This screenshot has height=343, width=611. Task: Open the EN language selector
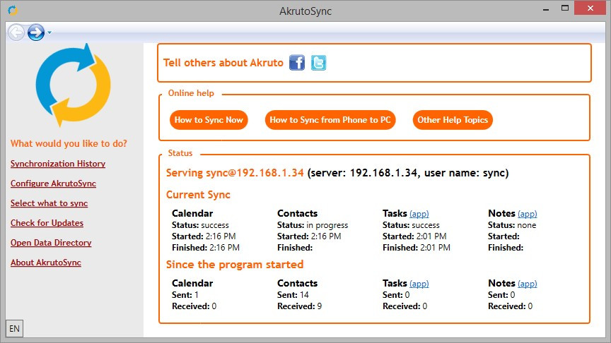[14, 329]
